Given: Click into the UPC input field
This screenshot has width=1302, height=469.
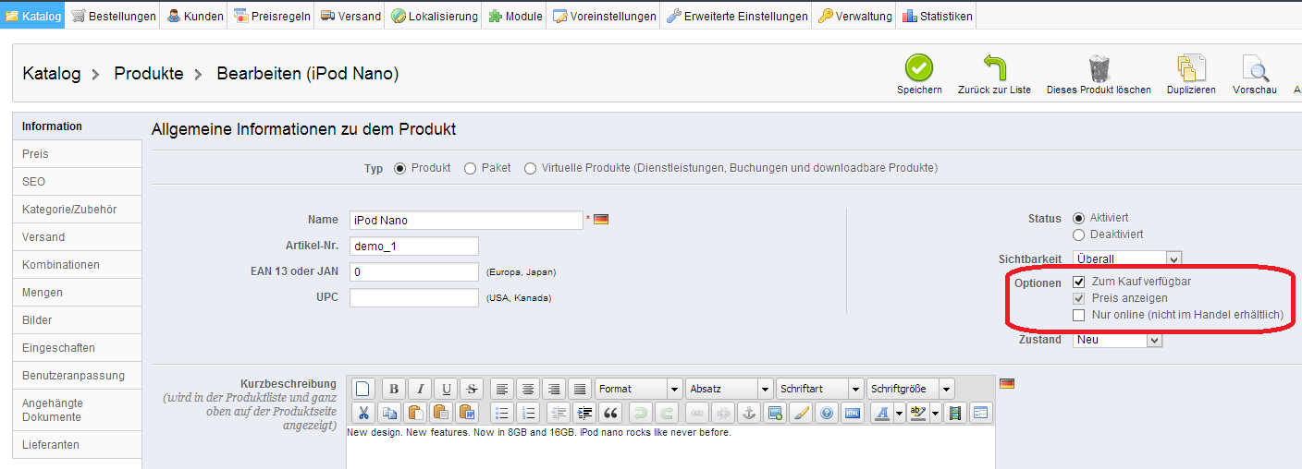Looking at the screenshot, I should pyautogui.click(x=414, y=298).
